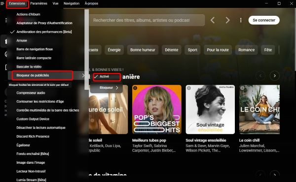Screen dimensions: 296x182
Task: Open Soul vintage ensoleillée playlist cover
Action: click(x=210, y=109)
